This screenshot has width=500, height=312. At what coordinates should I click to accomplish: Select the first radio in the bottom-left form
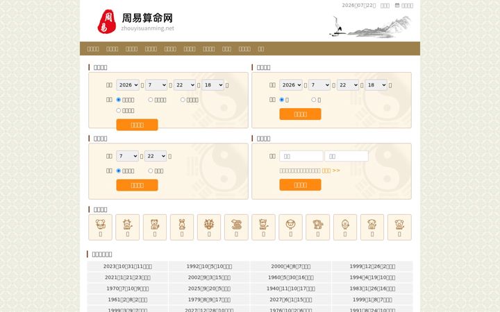(119, 171)
